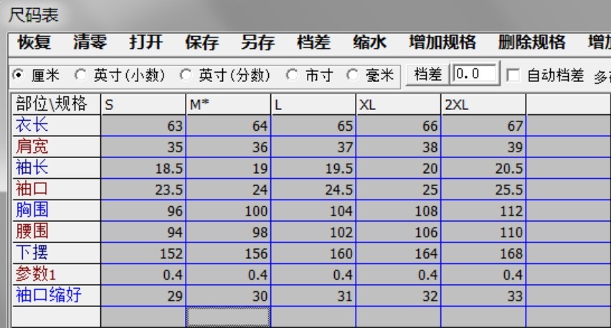Click the 部位\规格 header cell

click(x=57, y=105)
